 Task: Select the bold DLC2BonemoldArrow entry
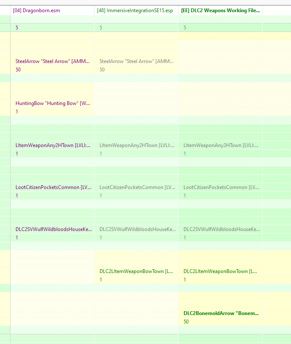click(x=221, y=313)
